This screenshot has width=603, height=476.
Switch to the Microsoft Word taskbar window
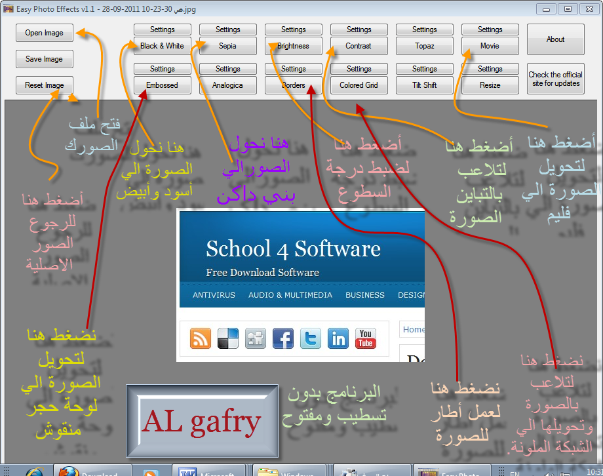tap(209, 471)
